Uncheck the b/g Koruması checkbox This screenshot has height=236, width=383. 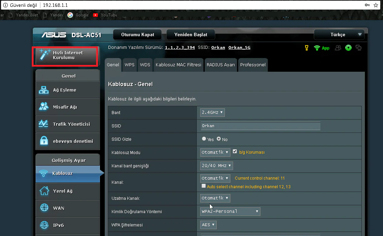(x=235, y=152)
